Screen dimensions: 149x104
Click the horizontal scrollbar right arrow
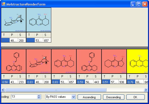(x=146, y=90)
